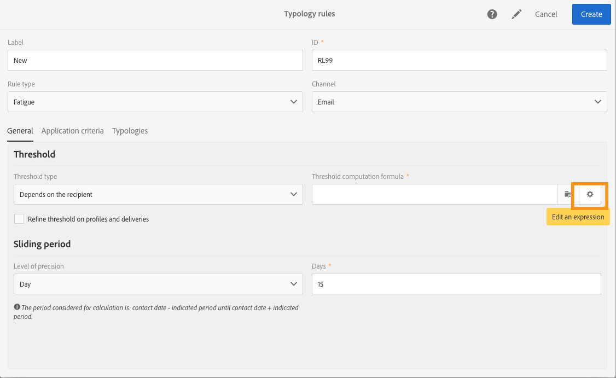Click the Create button
Screen dimensions: 616x378
coord(591,14)
